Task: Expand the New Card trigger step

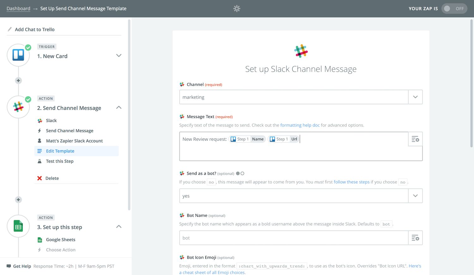Action: 119,56
